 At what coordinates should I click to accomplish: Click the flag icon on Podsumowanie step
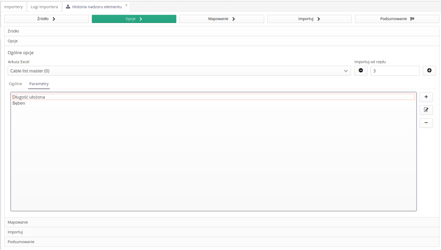pyautogui.click(x=412, y=18)
